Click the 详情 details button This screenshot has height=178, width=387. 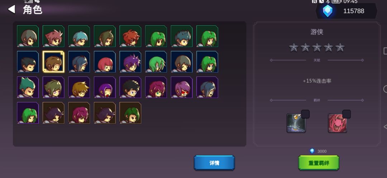[214, 163]
